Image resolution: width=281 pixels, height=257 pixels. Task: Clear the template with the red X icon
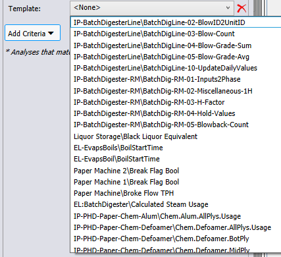[x=242, y=9]
